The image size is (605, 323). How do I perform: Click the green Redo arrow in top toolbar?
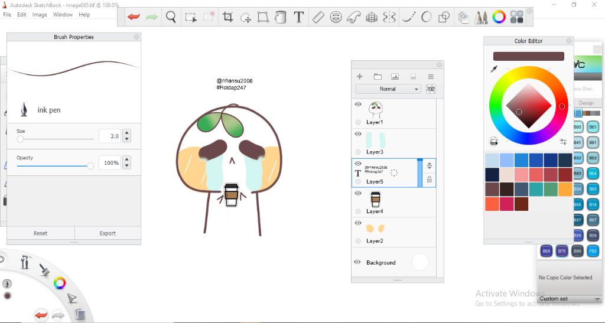click(x=152, y=17)
